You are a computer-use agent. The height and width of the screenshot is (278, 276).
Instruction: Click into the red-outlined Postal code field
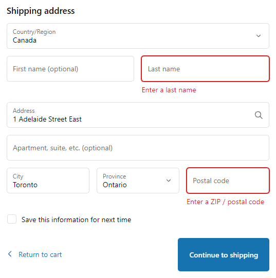pyautogui.click(x=228, y=181)
